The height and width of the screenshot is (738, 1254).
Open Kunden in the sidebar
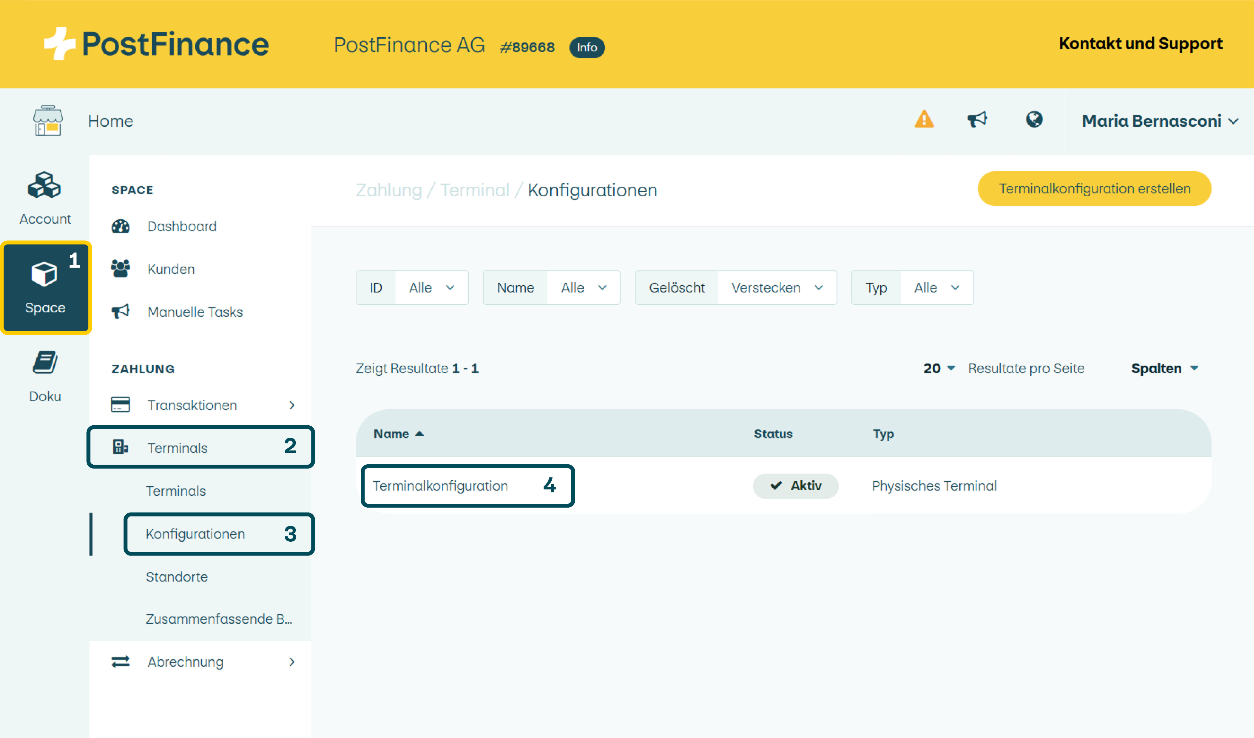(171, 269)
